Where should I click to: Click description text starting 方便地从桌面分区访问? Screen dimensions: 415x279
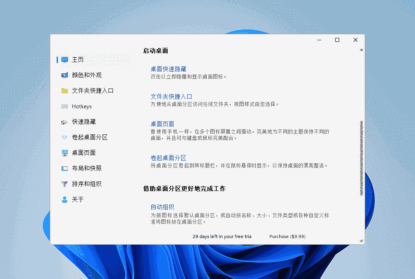click(x=215, y=104)
